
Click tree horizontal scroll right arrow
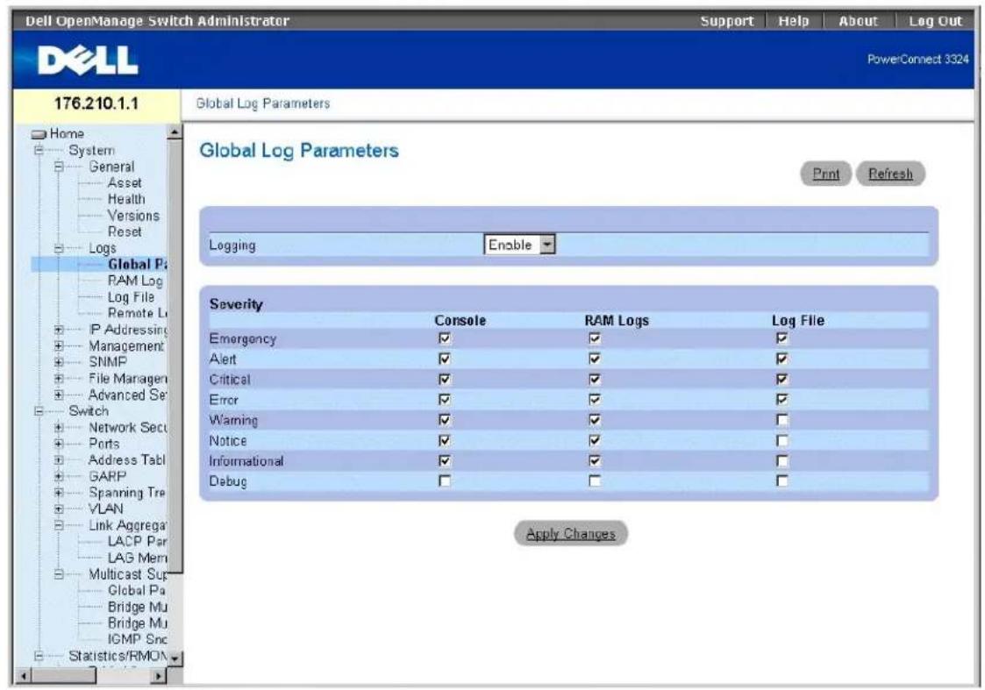[159, 676]
